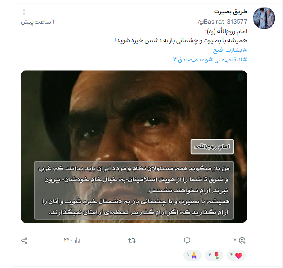Click the display name طریق بصیرت
This screenshot has width=283, height=268.
click(x=230, y=12)
